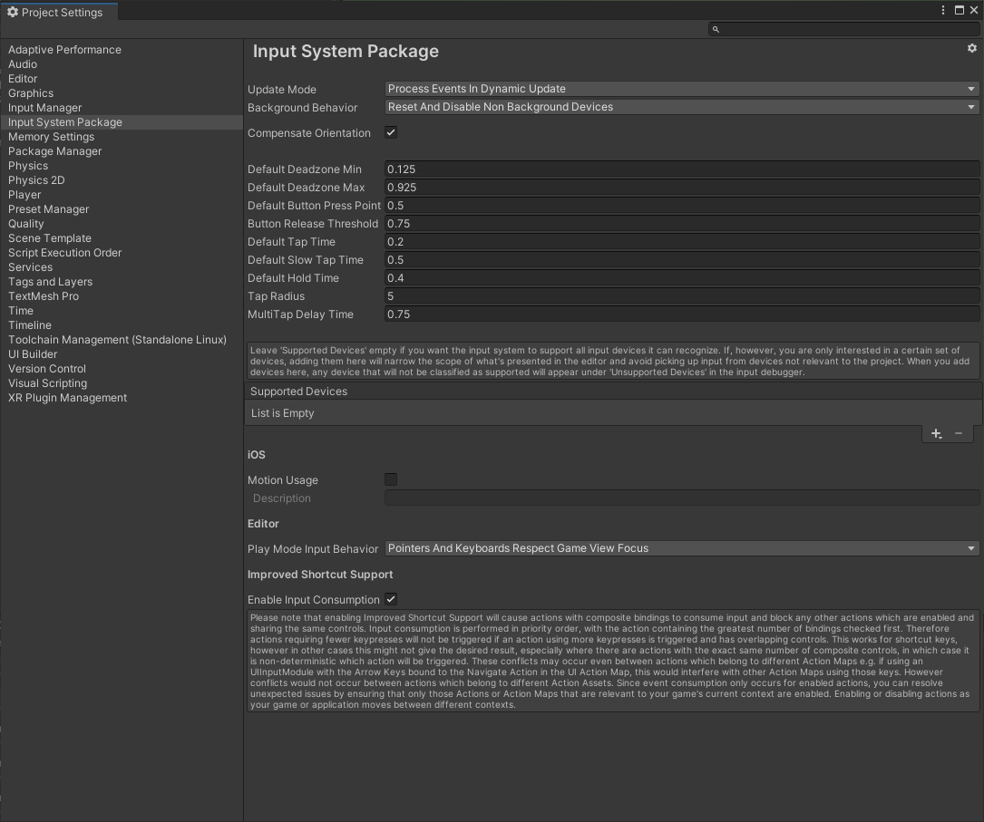
Task: Enable Motion Usage under iOS
Action: tap(390, 479)
